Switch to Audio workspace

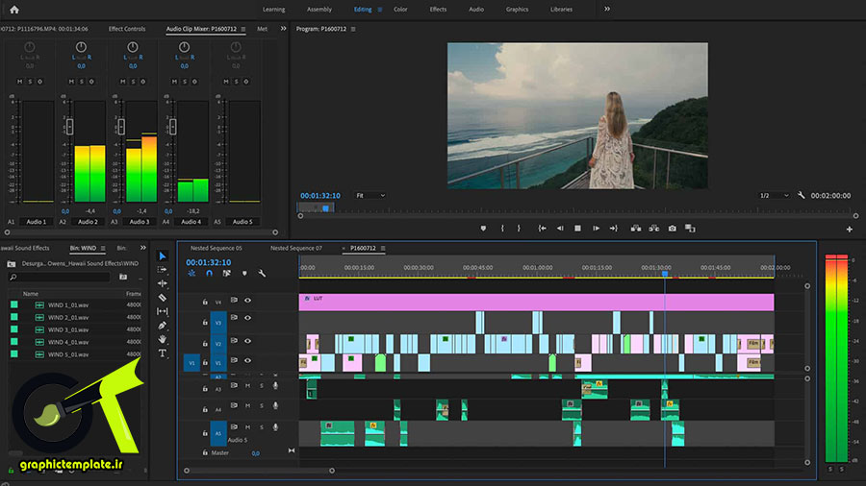pos(476,10)
